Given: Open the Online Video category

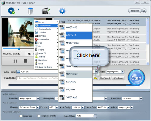Looking at the screenshot, I should click(x=47, y=39).
